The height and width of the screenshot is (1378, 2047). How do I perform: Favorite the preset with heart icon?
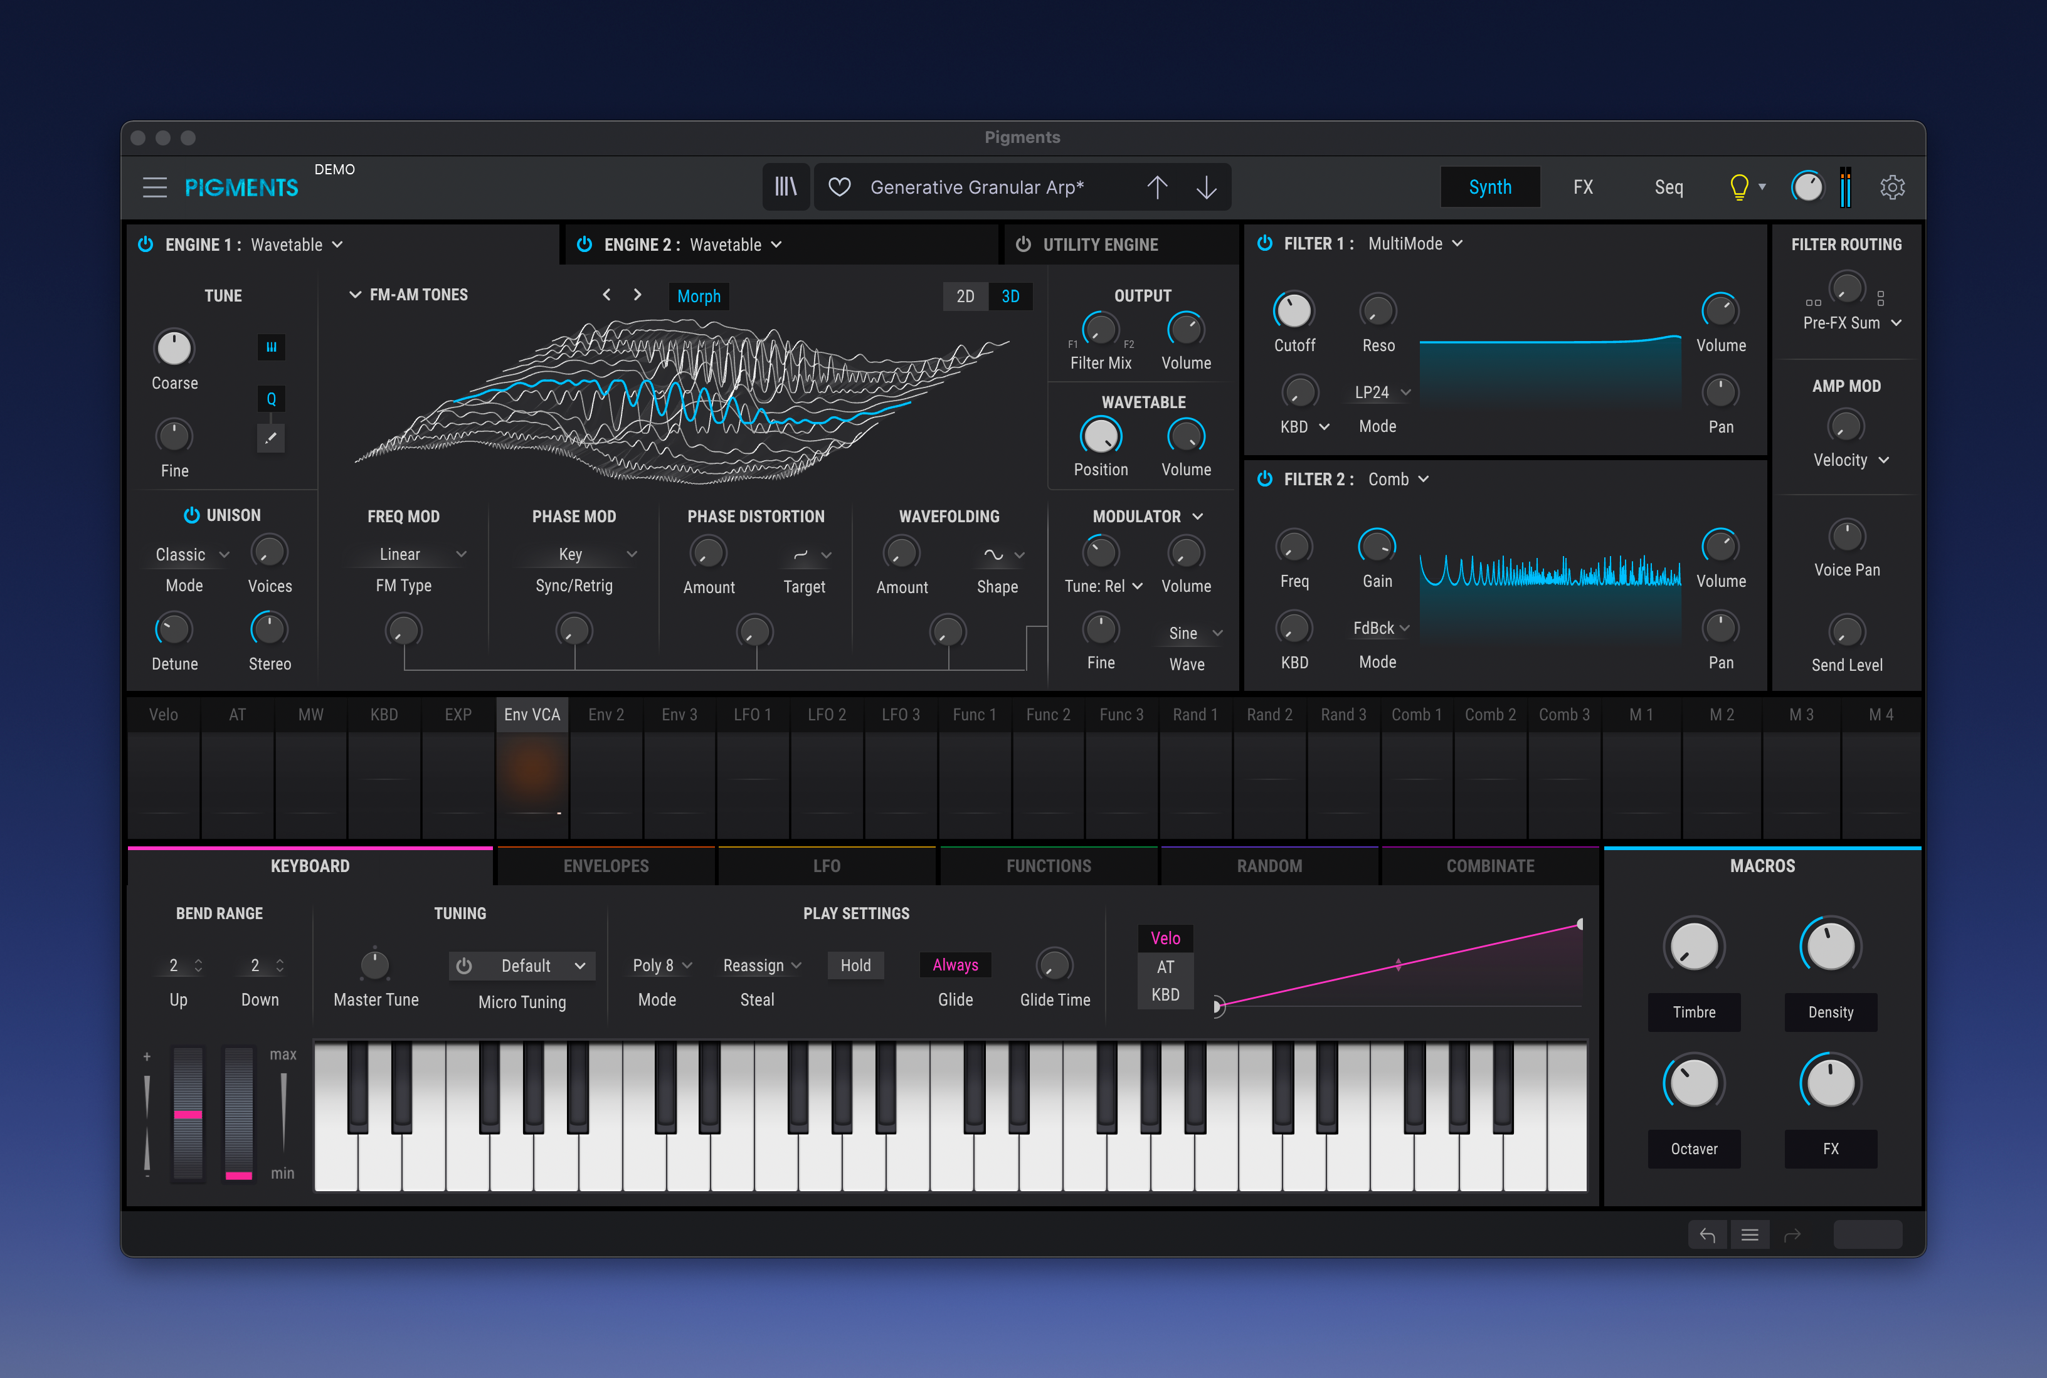[x=839, y=187]
